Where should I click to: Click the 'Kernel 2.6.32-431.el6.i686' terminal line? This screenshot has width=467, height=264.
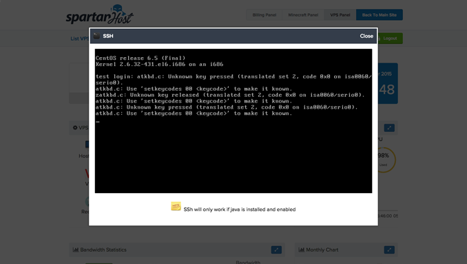[159, 64]
